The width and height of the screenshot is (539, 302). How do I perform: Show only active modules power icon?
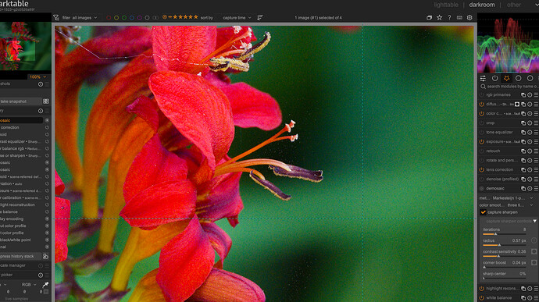pyautogui.click(x=494, y=78)
